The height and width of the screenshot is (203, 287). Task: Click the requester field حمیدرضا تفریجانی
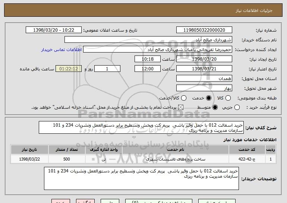click(158, 50)
